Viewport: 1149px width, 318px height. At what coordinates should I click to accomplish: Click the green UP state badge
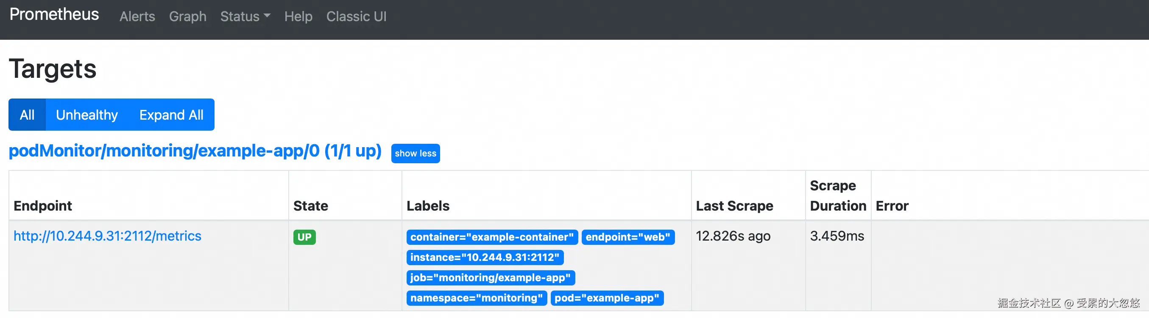pos(304,237)
